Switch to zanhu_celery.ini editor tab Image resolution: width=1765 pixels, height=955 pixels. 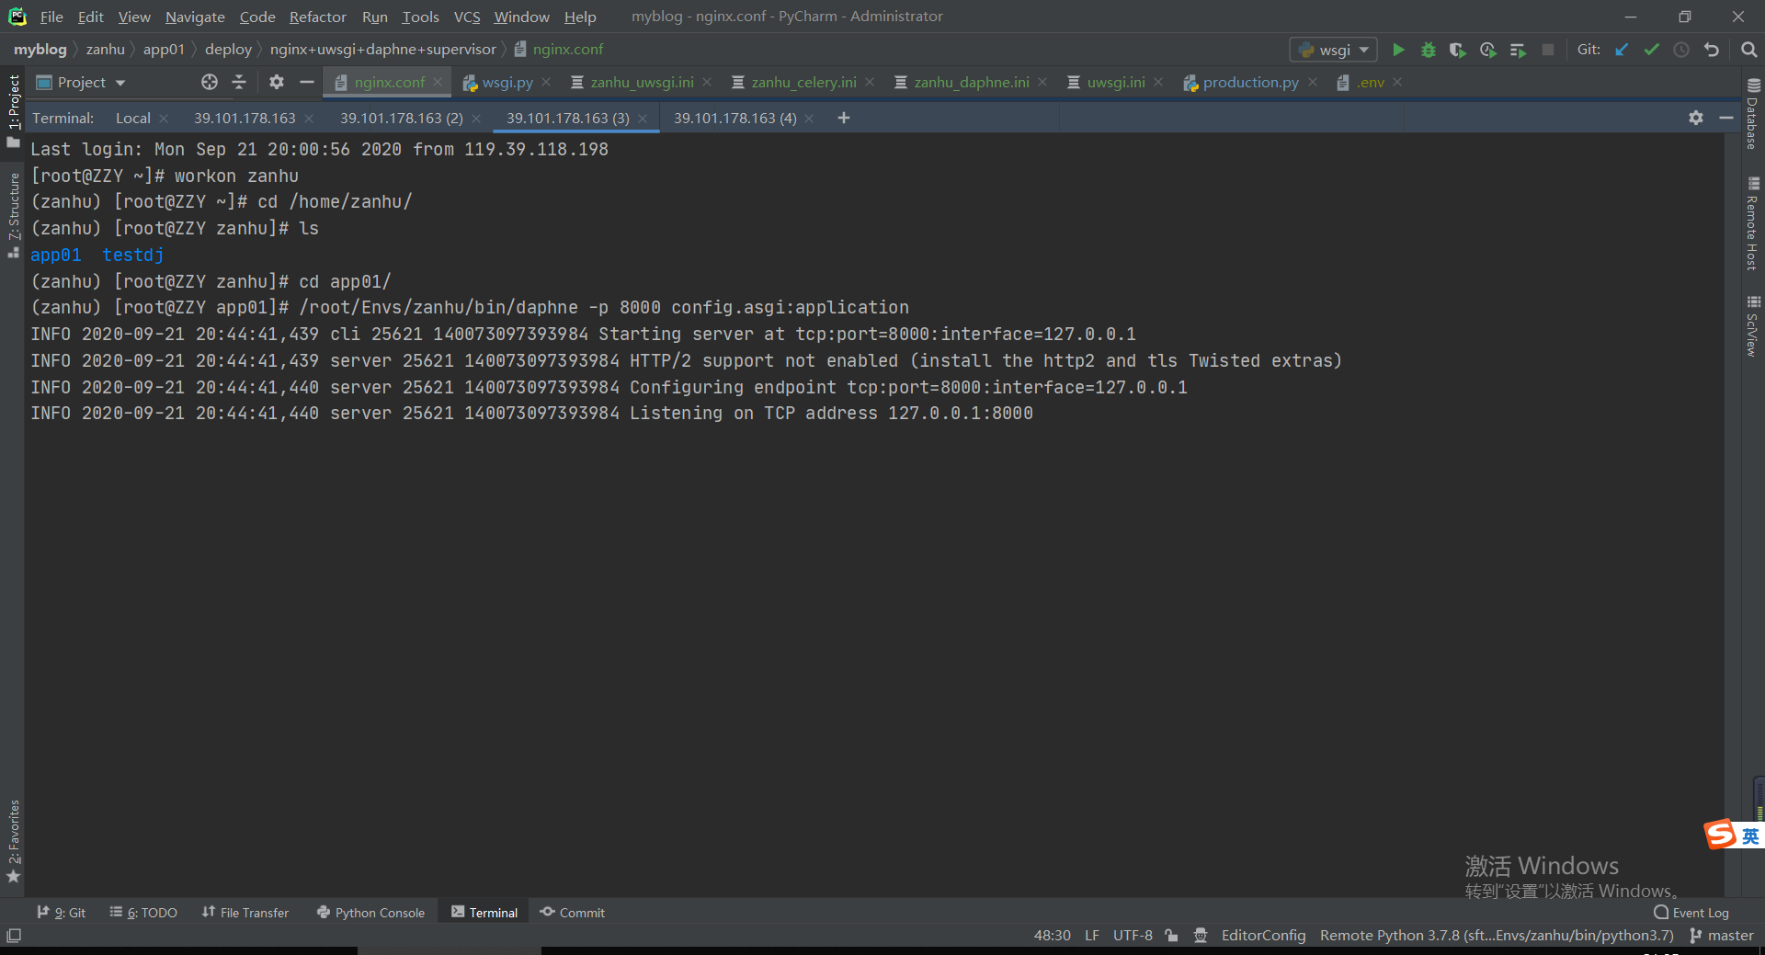pos(803,82)
